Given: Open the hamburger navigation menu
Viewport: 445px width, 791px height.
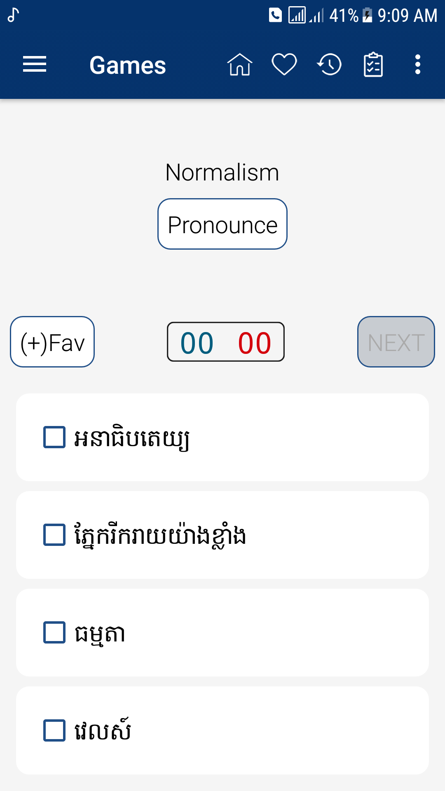Looking at the screenshot, I should pos(35,65).
